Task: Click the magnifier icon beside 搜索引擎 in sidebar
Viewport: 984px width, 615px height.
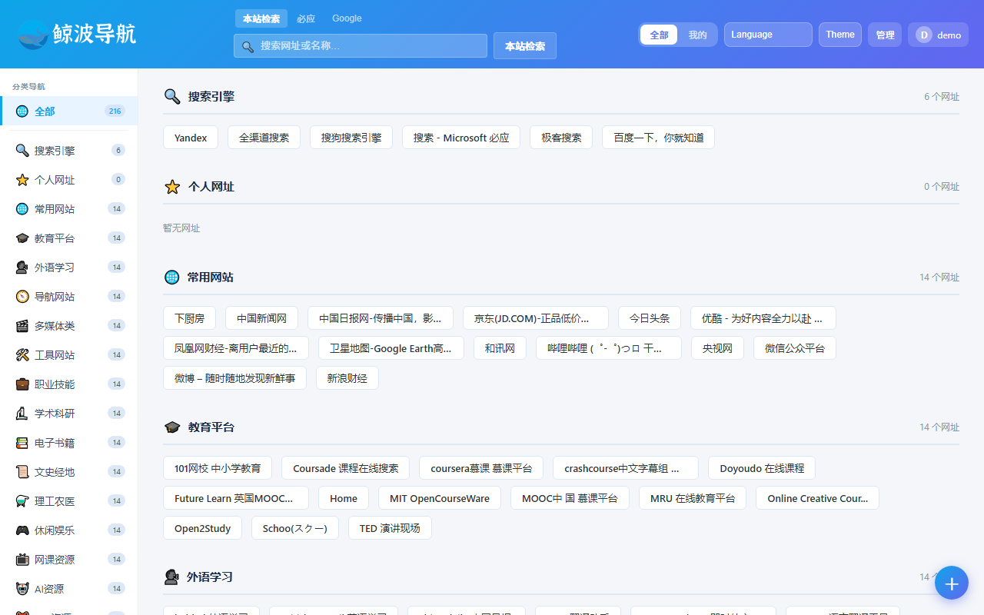Action: [22, 151]
